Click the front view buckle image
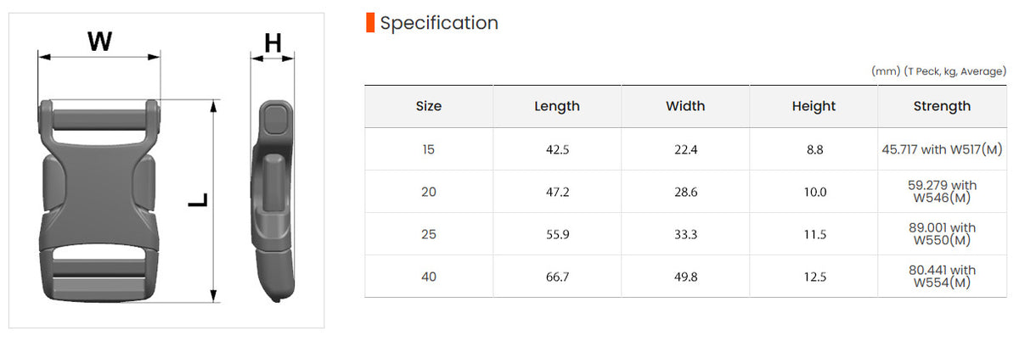Viewport: 1019px width, 341px height. [x=99, y=199]
